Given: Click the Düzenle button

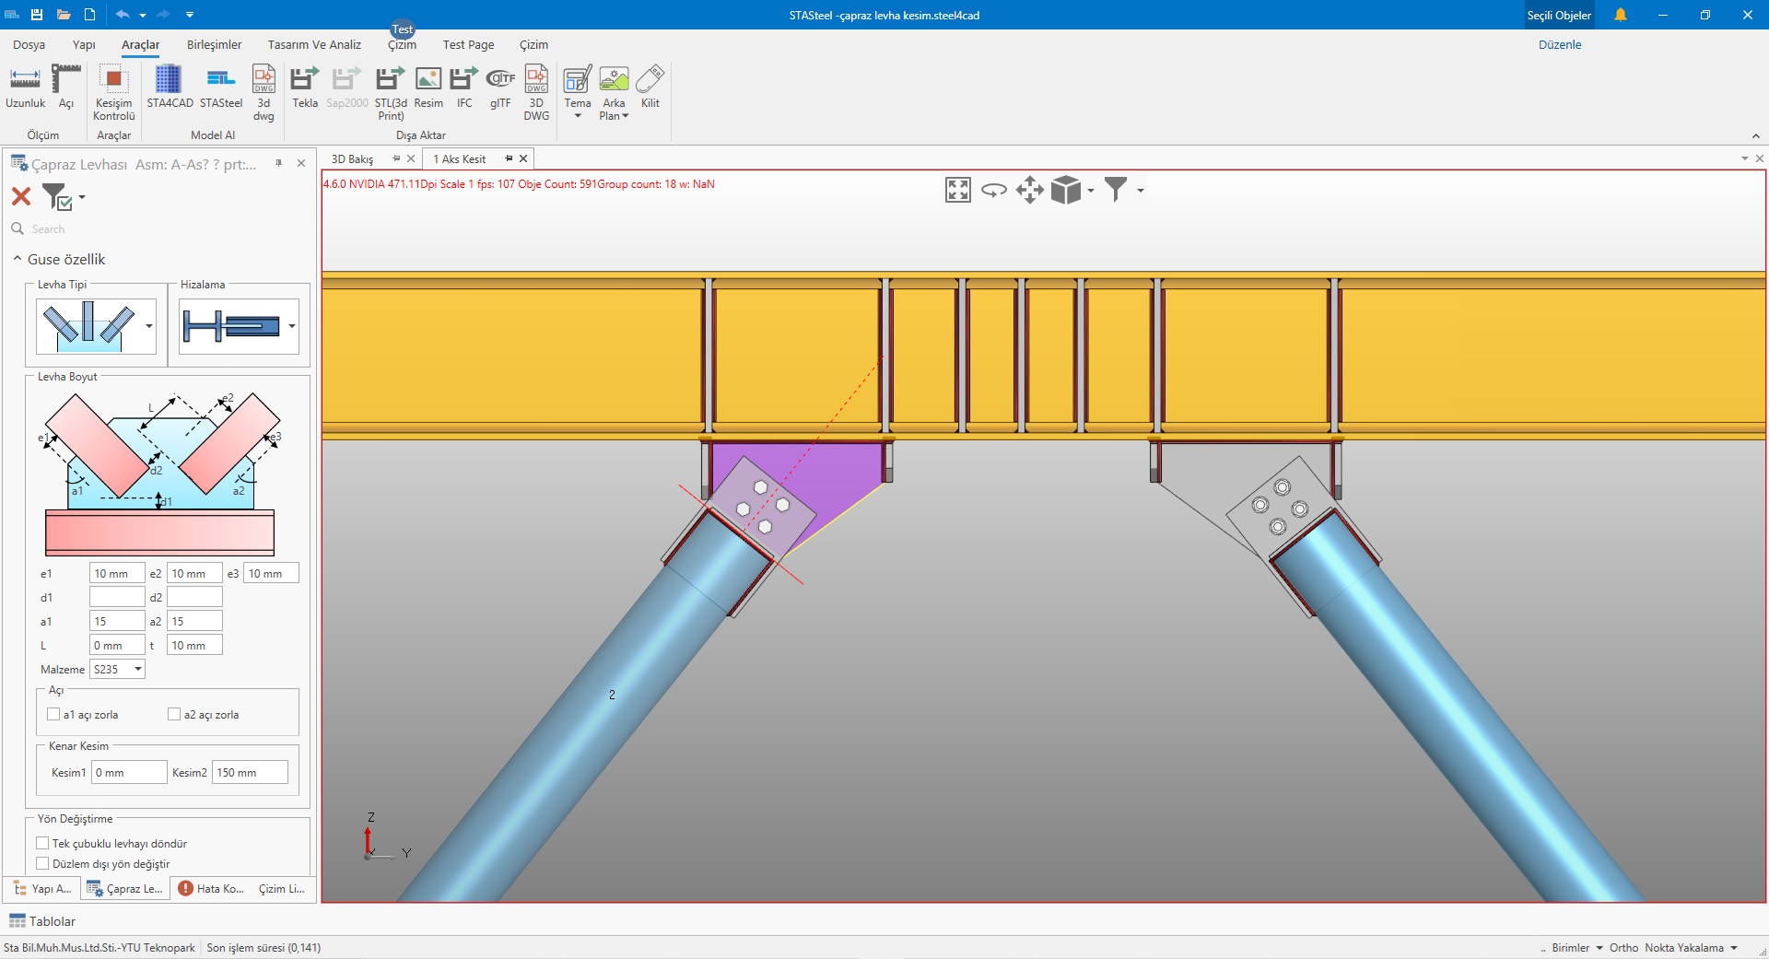Looking at the screenshot, I should click(x=1559, y=44).
